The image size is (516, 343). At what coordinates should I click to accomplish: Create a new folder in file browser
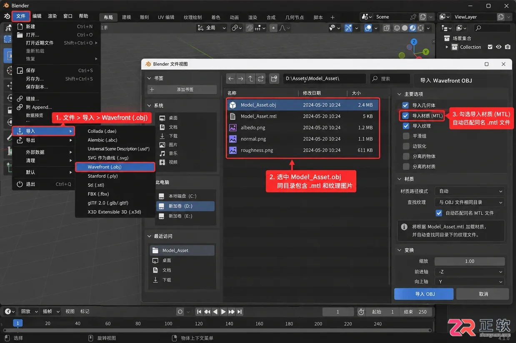point(274,79)
